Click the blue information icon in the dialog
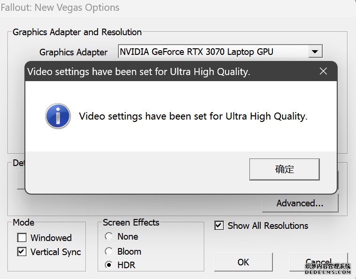Screen dimensions: 356x279 point(58,116)
